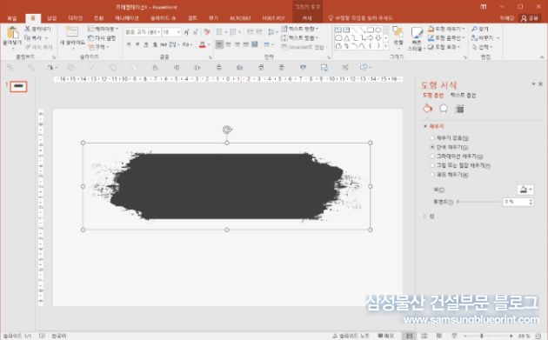
Task: Open the font size 18 combo box
Action: coord(171,32)
